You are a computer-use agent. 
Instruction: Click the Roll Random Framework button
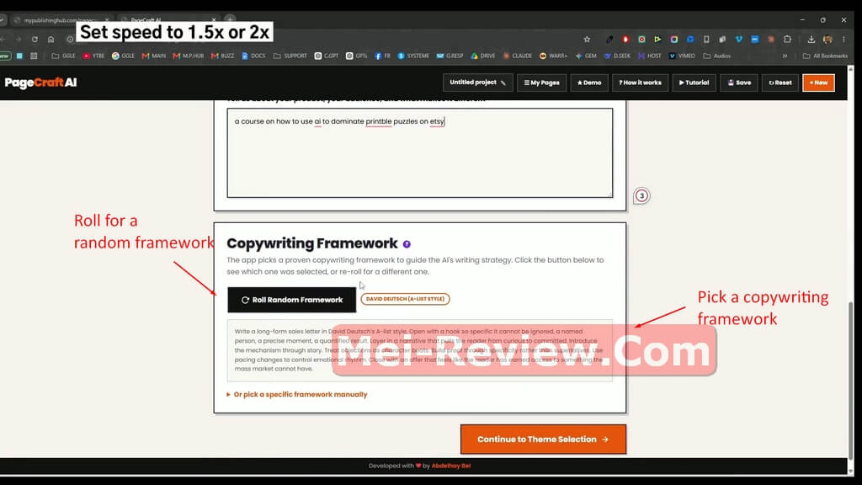pos(292,300)
